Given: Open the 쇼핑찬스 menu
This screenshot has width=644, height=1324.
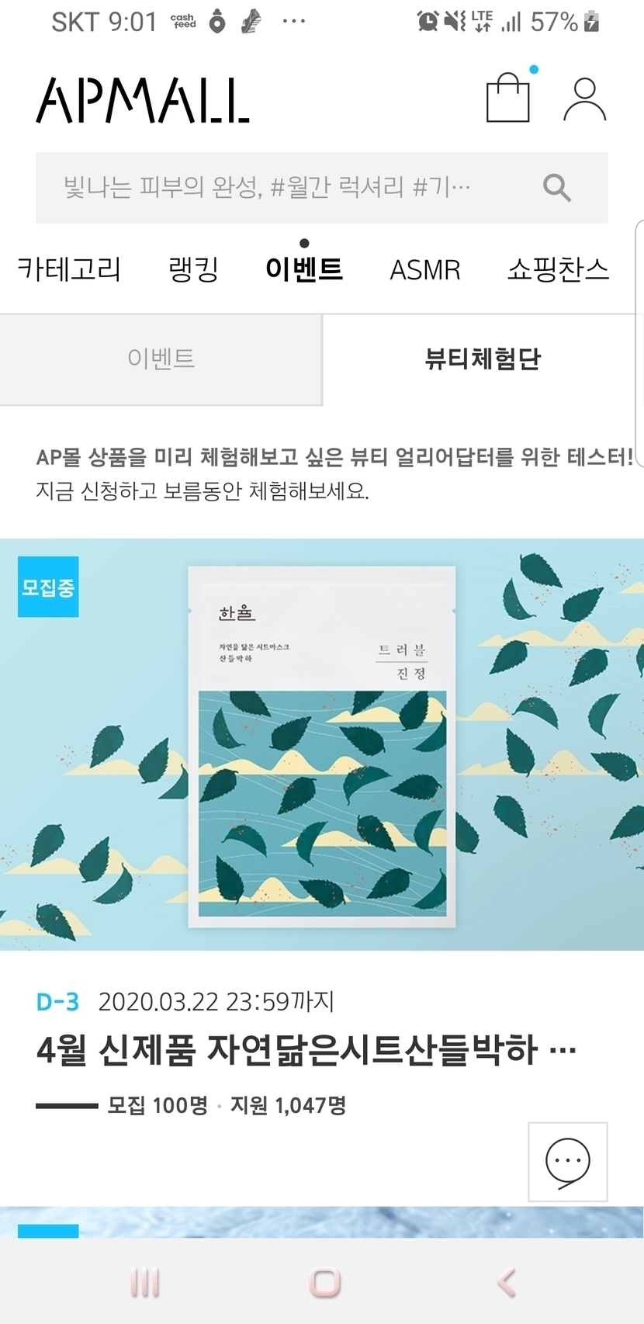Looking at the screenshot, I should point(558,270).
